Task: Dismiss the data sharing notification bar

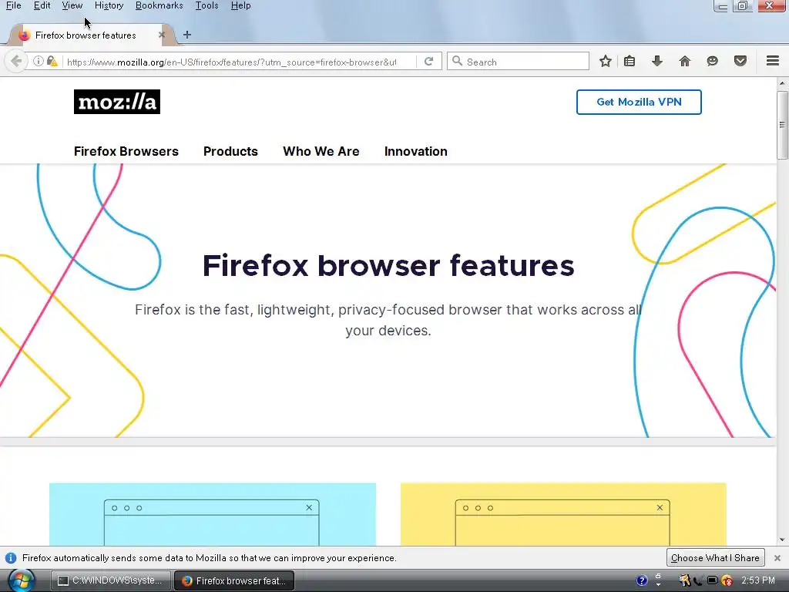Action: (x=777, y=558)
